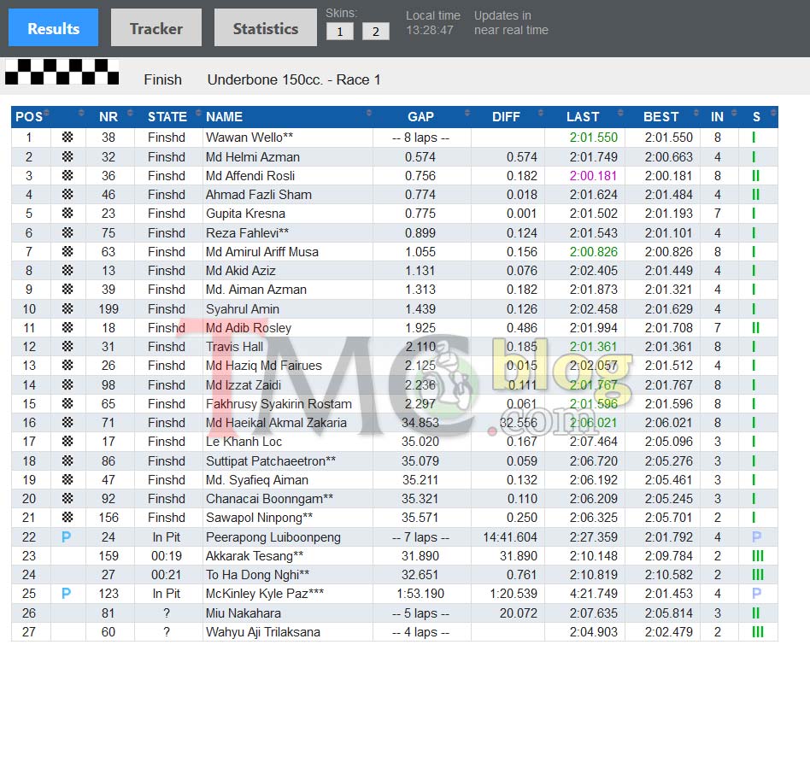
Task: Sort by NR column header
Action: [109, 117]
